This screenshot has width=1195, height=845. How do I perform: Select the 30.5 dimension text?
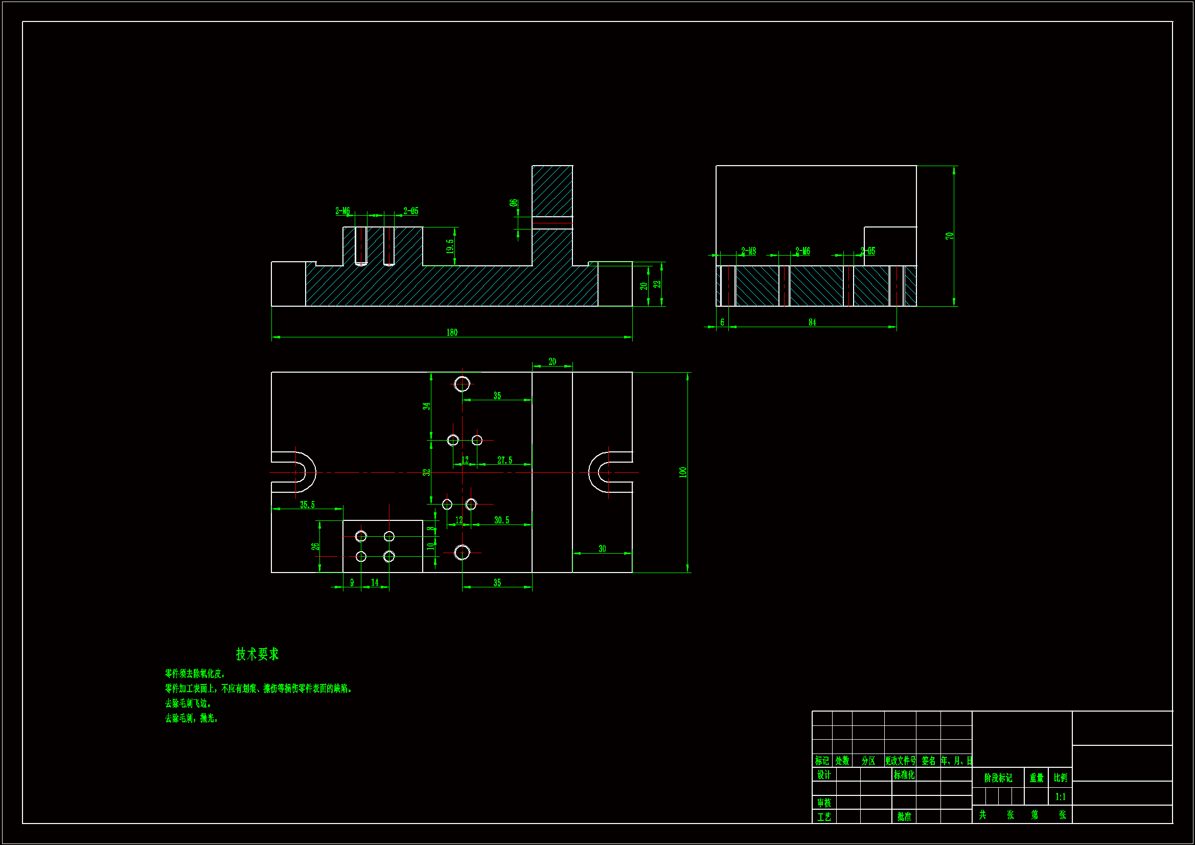click(x=501, y=520)
